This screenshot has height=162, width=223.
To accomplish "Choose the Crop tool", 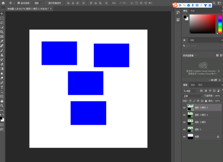I will [x=2, y=32].
